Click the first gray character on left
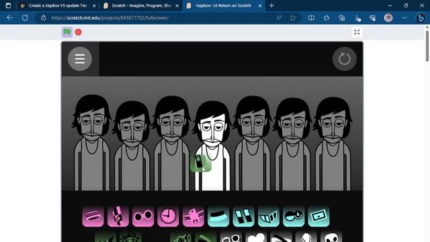 tap(92, 143)
